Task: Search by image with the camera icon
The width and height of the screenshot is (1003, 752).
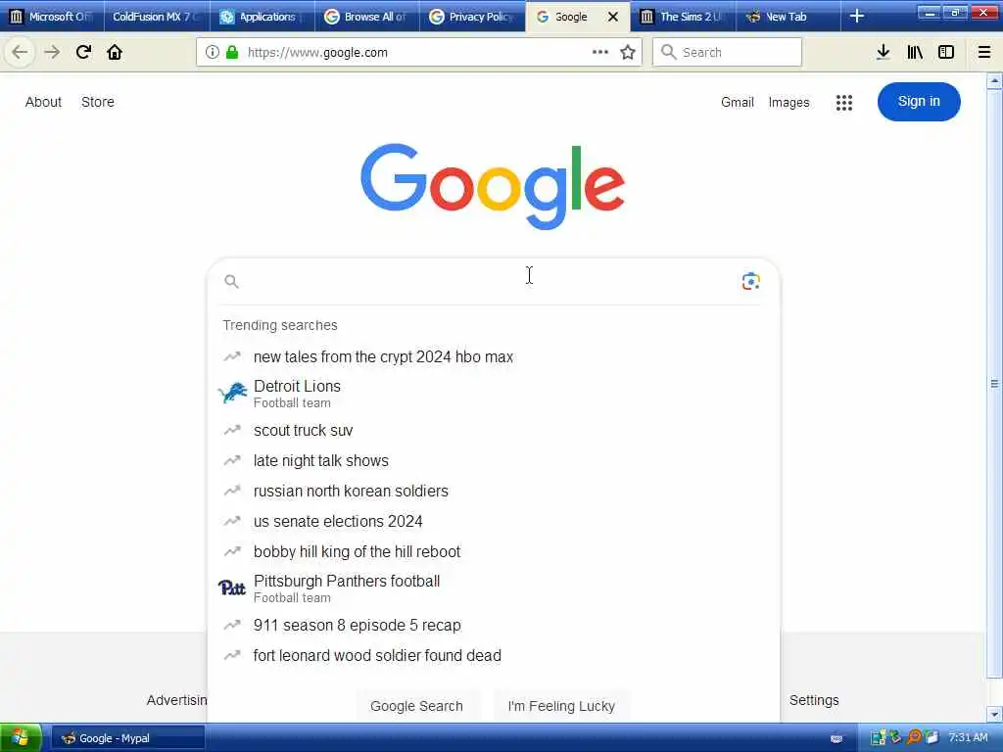Action: (x=751, y=281)
